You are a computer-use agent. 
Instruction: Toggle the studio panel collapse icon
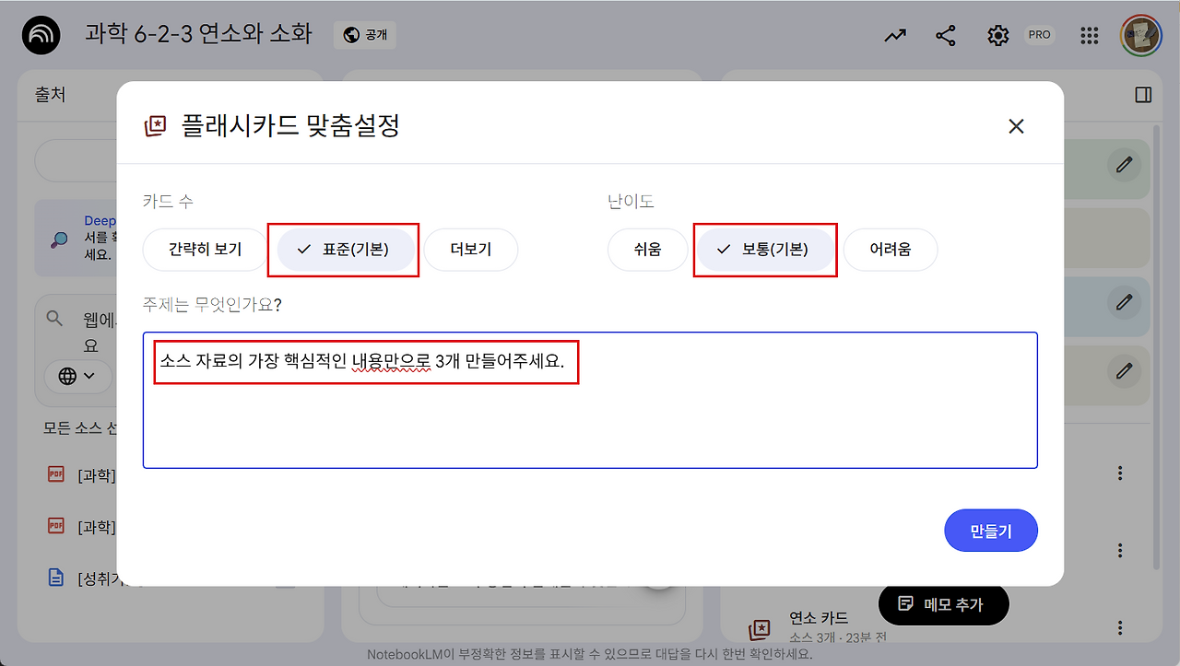pyautogui.click(x=1143, y=95)
